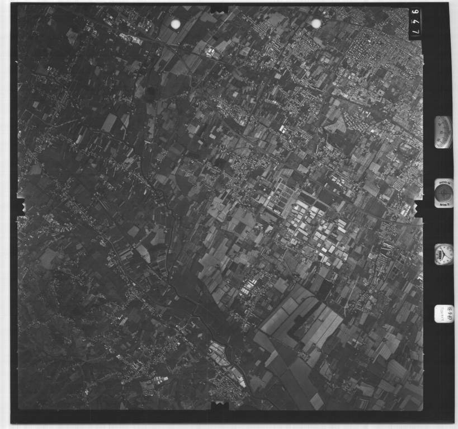Click the left edge fiducial notch
This screenshot has height=429, width=458.
(21, 206)
